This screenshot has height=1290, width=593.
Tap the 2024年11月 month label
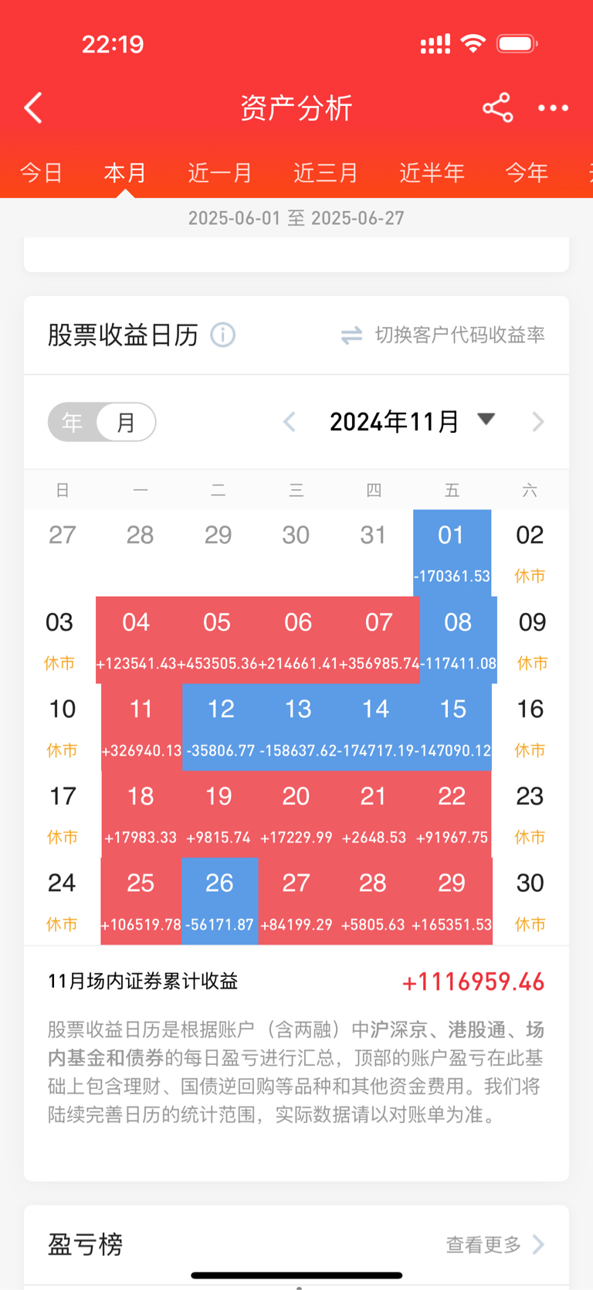click(x=394, y=422)
